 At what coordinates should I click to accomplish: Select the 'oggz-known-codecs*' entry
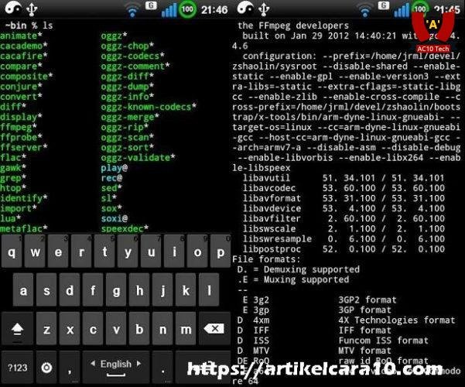(x=149, y=107)
